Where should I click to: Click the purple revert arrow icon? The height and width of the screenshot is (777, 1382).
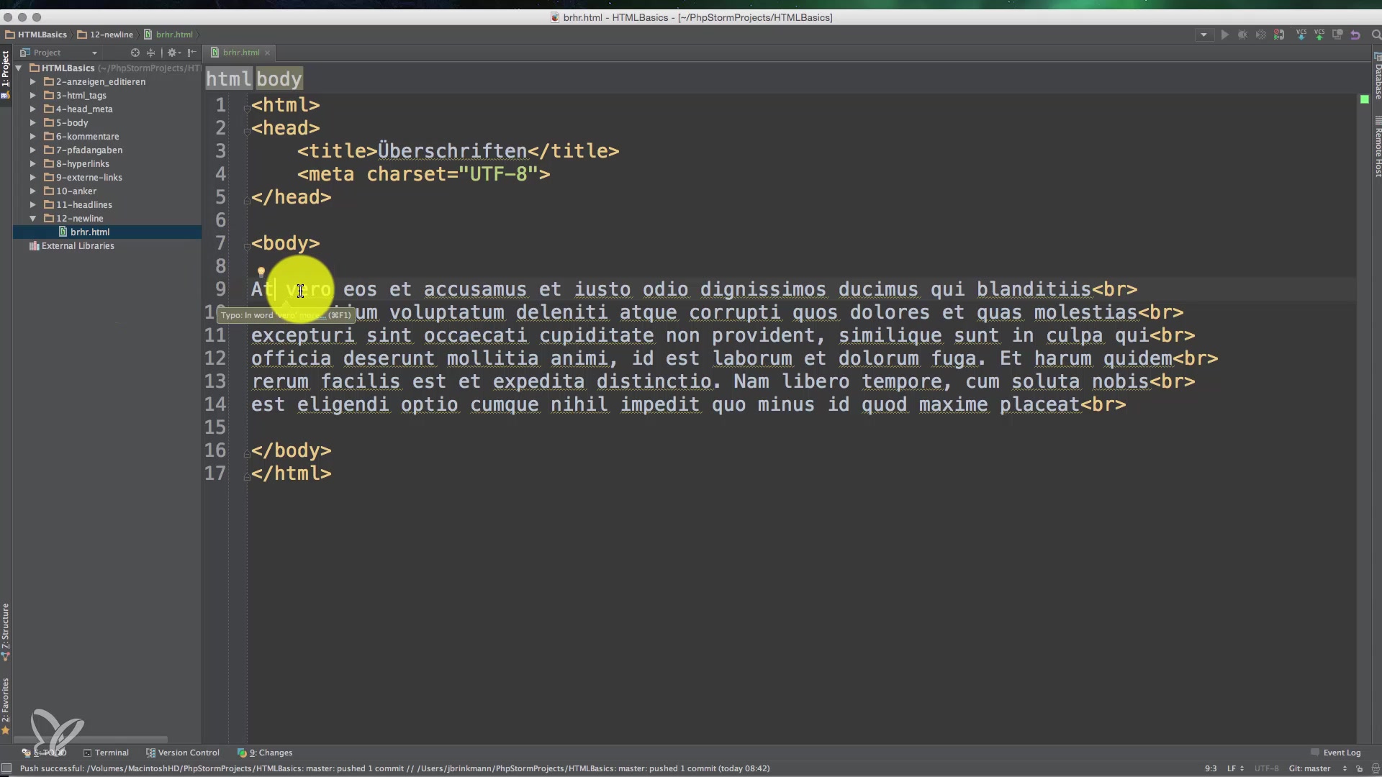(1355, 35)
